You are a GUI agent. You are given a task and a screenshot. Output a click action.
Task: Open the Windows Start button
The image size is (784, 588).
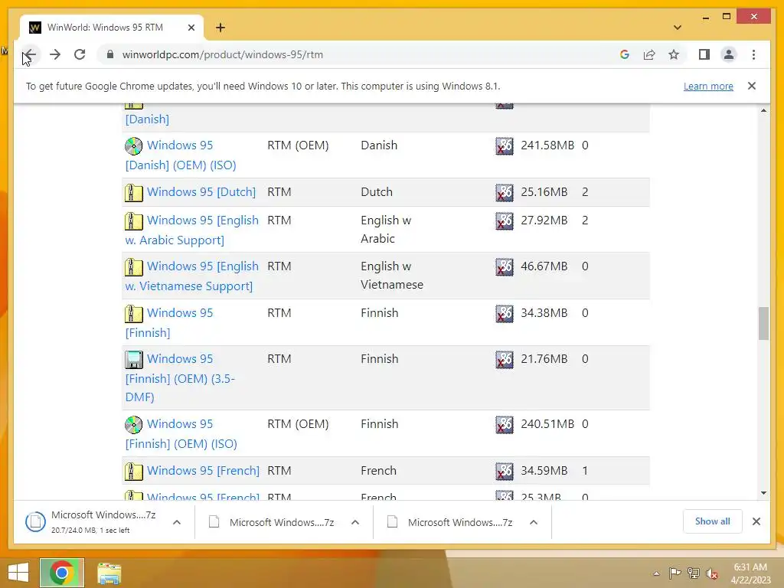(x=18, y=573)
